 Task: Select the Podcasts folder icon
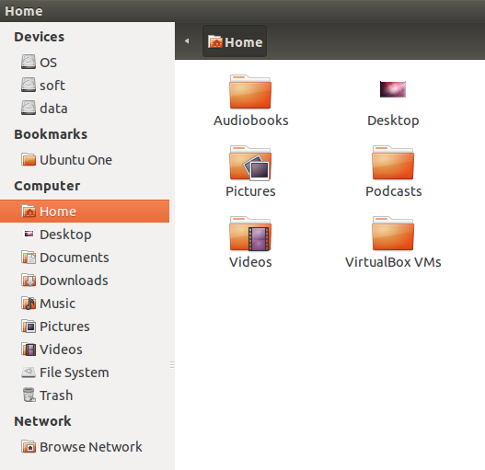[393, 163]
